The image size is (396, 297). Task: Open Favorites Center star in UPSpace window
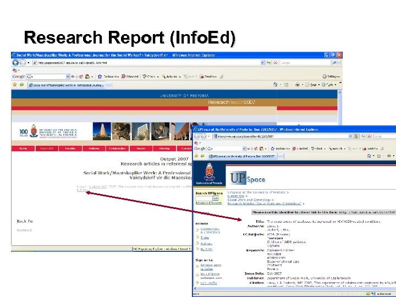196,156
